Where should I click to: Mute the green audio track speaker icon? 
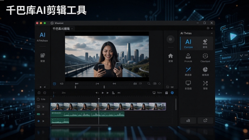coord(43,114)
